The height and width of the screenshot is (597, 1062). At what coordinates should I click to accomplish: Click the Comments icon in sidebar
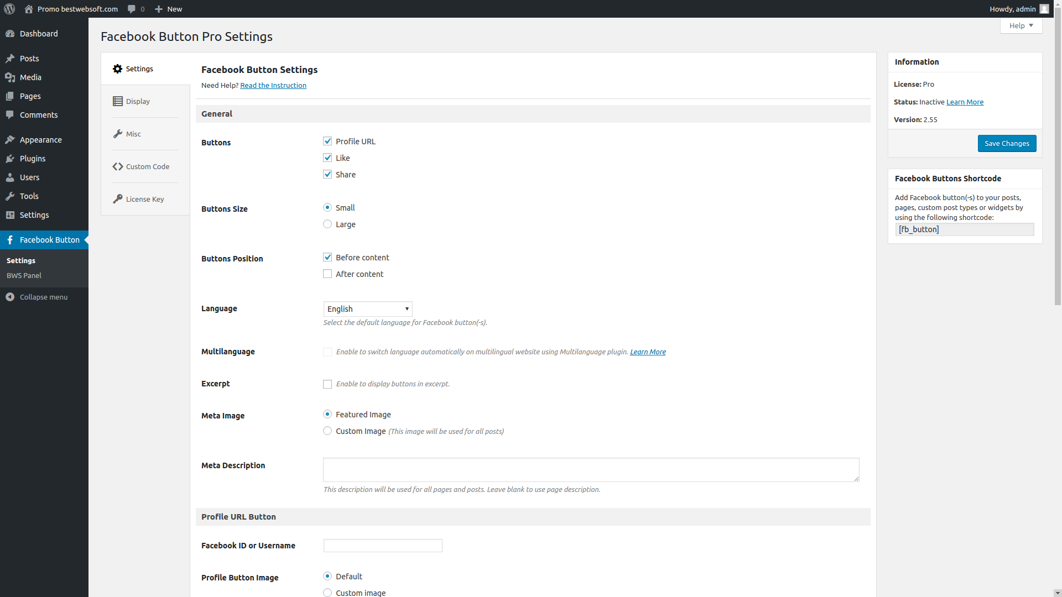pyautogui.click(x=10, y=115)
